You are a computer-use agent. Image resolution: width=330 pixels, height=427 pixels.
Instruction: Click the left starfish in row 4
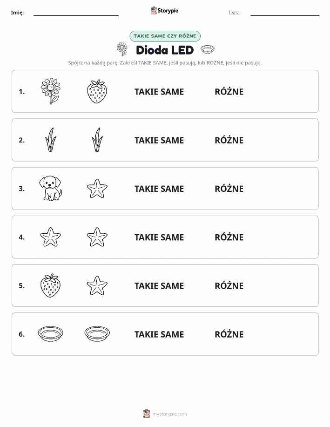pyautogui.click(x=51, y=237)
